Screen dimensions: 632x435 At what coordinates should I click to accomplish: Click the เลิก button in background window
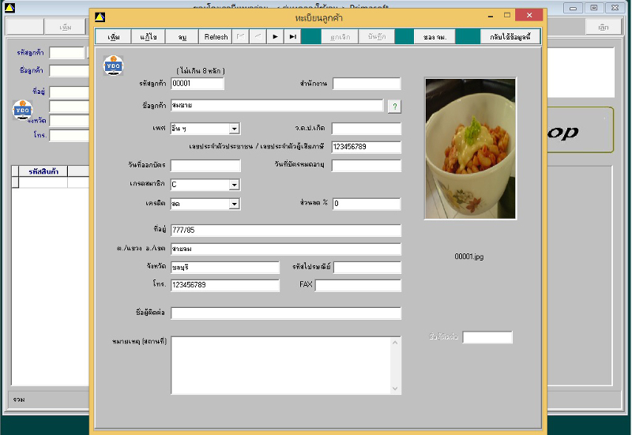click(603, 27)
